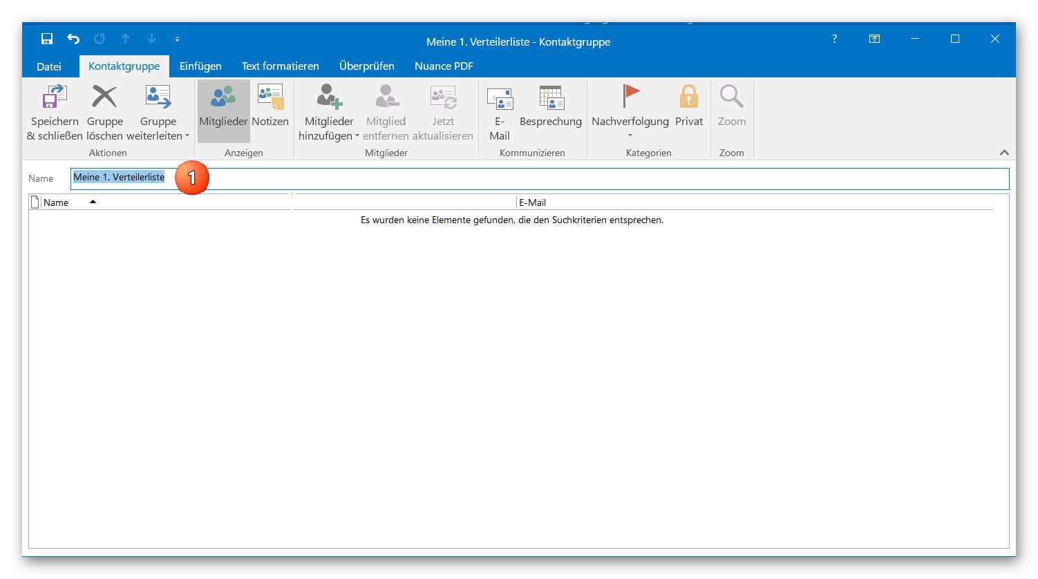Switch to the Einfügen tab
This screenshot has height=579, width=1038.
tap(200, 66)
